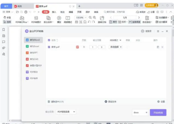174x124 pixels.
Task: Click the 分享 share button
Action: (151, 12)
